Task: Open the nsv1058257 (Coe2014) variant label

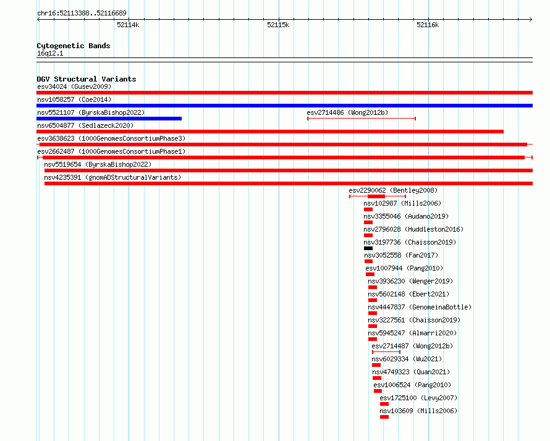Action: (x=74, y=99)
